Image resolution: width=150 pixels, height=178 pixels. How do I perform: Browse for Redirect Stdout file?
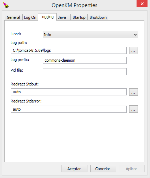click(133, 92)
